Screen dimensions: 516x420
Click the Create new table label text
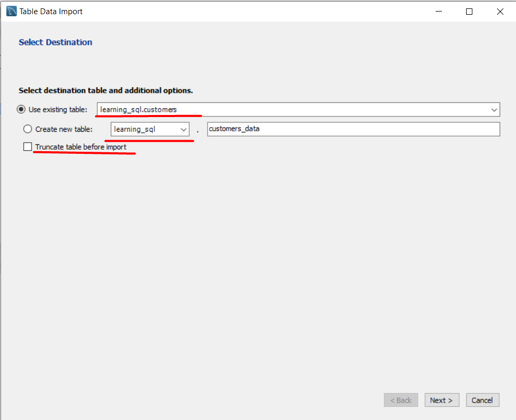tap(64, 129)
